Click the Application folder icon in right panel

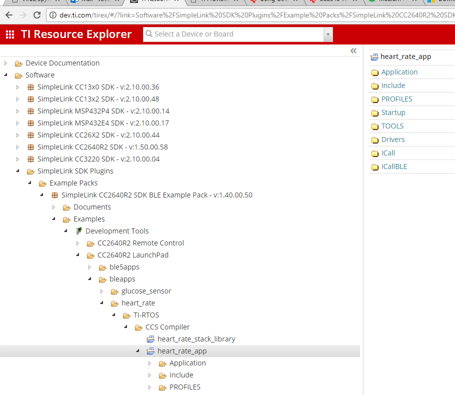coord(375,72)
